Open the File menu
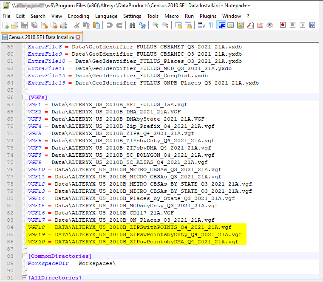 pyautogui.click(x=6, y=16)
